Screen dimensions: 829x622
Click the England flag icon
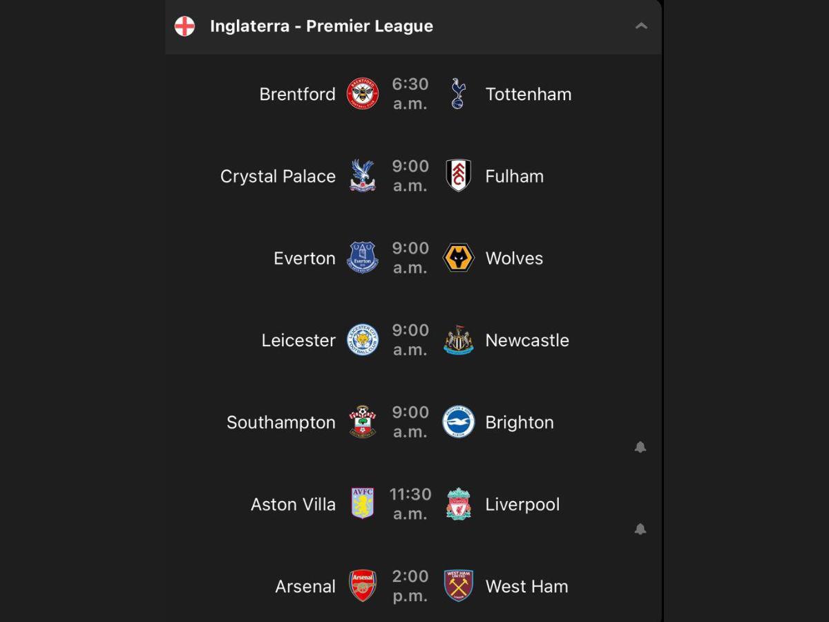[186, 26]
